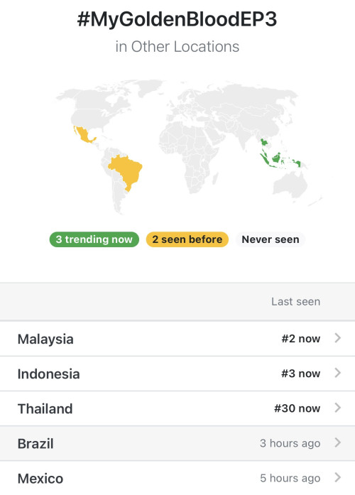
Task: Sort by the 'Last seen' column header
Action: [x=295, y=302]
